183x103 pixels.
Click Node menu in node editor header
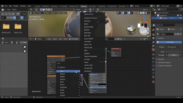point(65,39)
